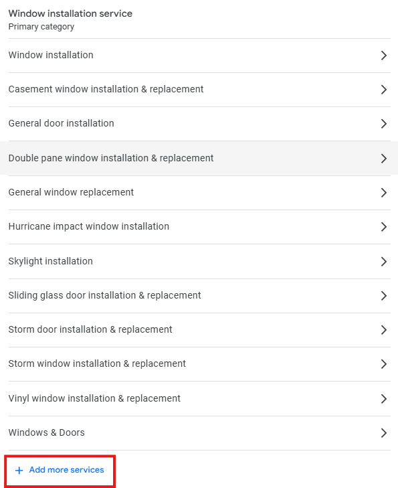Select the Window installation service text

51,55
